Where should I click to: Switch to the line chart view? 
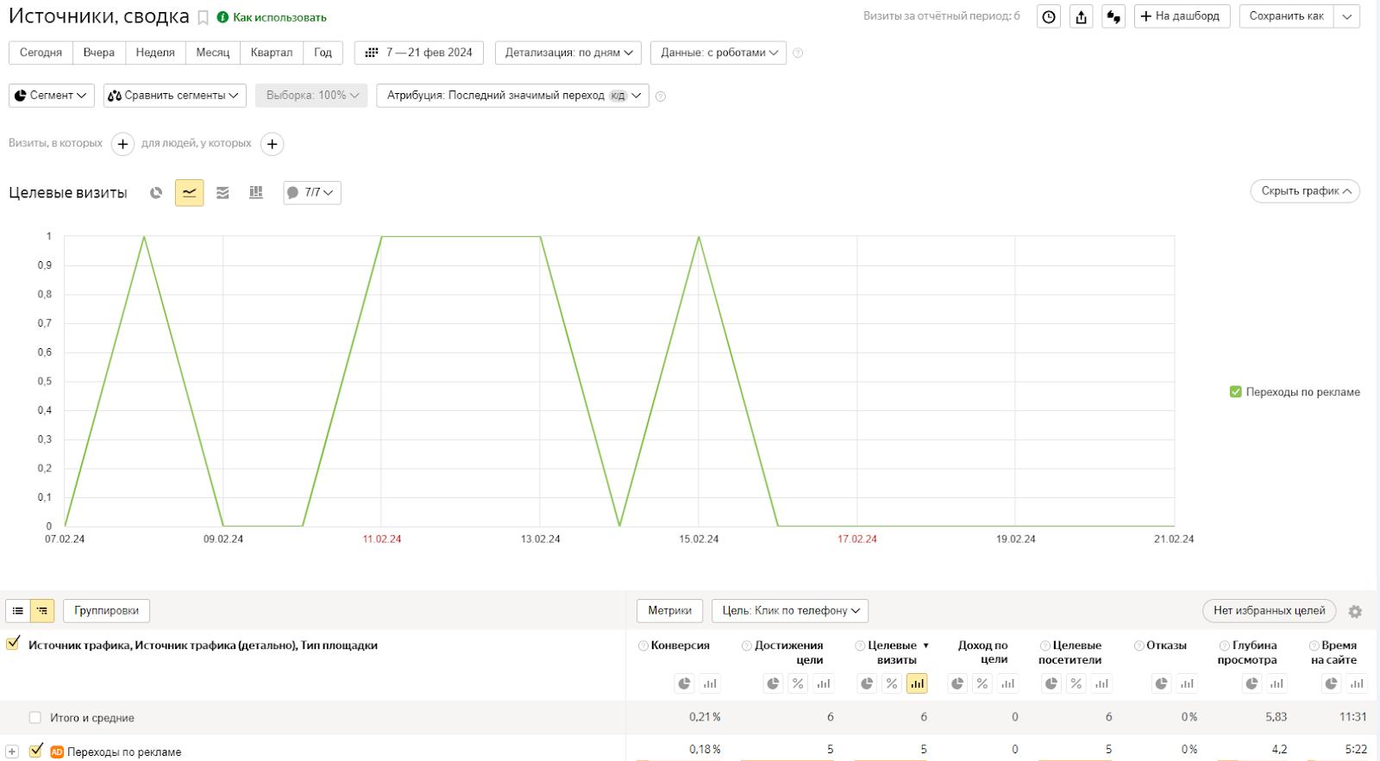click(x=189, y=193)
